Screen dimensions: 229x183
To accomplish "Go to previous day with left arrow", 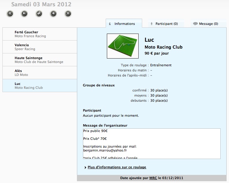I will (24, 13).
